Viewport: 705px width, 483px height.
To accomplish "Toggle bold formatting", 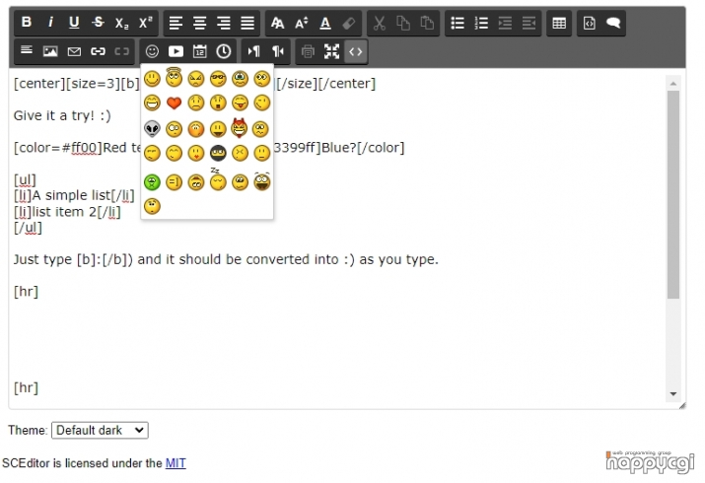I will [x=27, y=23].
